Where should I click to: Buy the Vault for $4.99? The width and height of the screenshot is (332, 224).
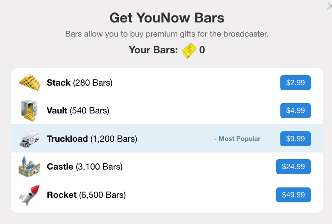(x=295, y=111)
